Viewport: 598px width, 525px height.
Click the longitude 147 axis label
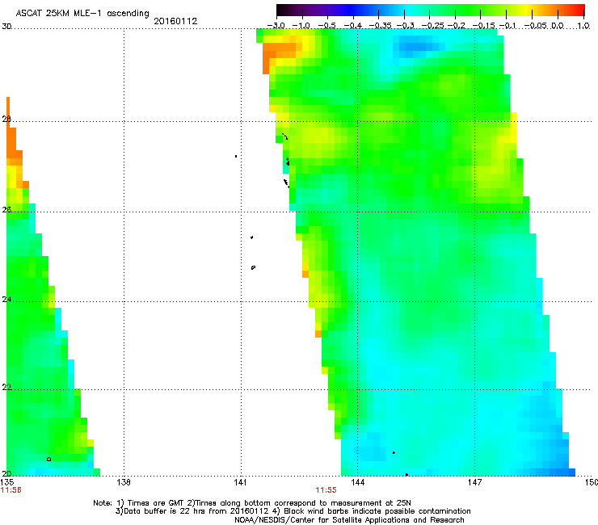[x=474, y=482]
